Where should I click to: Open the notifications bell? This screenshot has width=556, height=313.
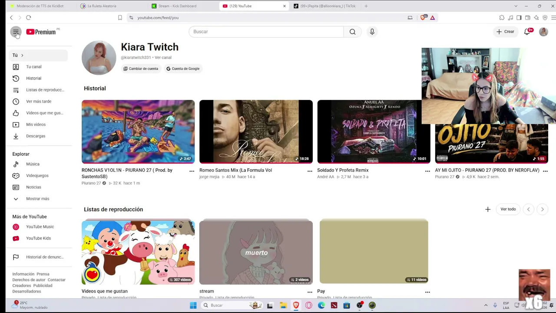[x=527, y=32]
